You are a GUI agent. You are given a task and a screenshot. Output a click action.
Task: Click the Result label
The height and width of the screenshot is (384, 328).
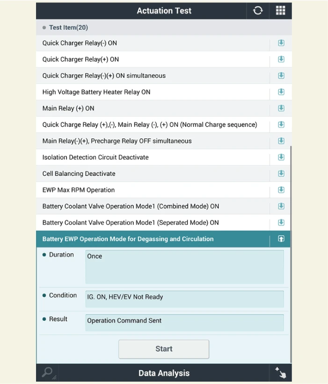click(x=58, y=319)
